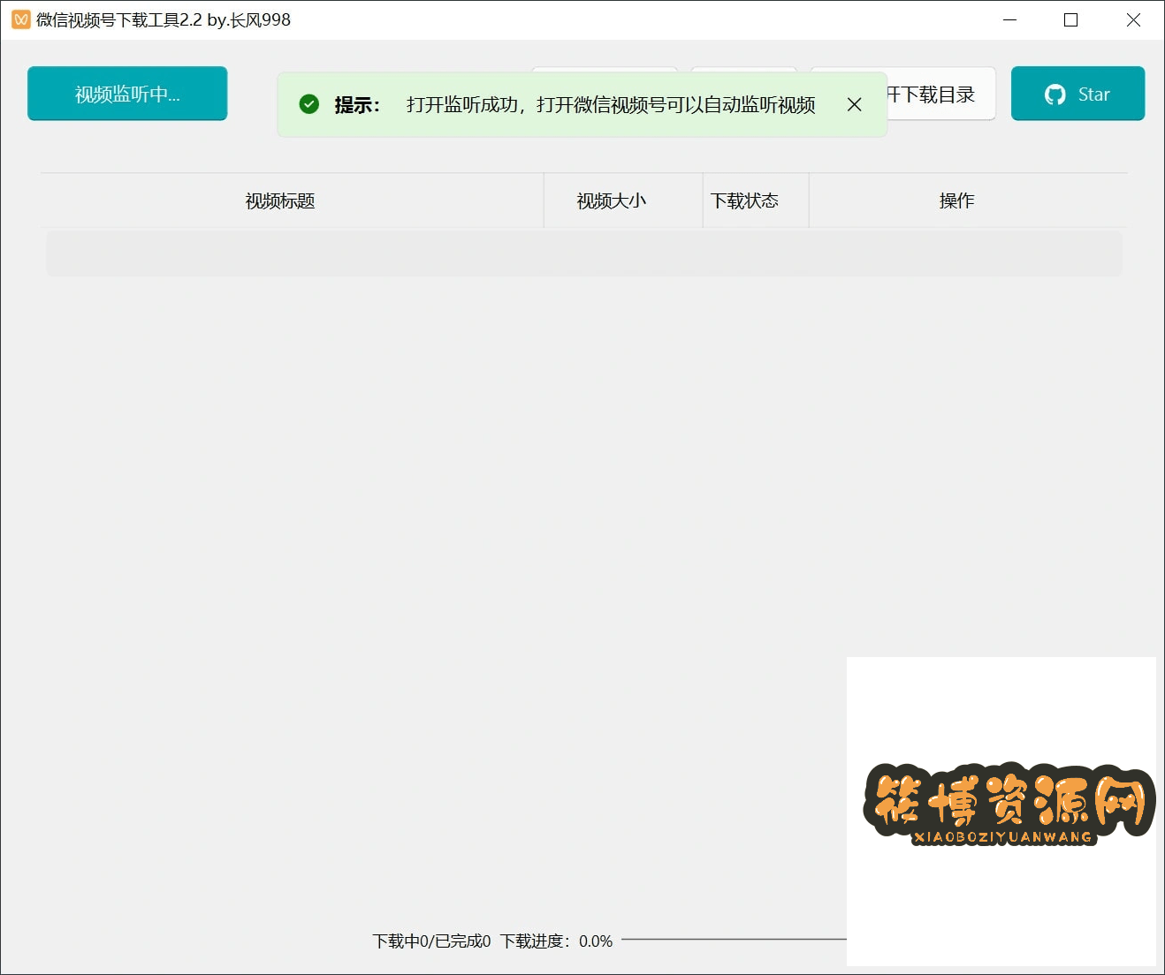Click the notification message 打开监听成功
Viewport: 1165px width, 975px height.
(611, 105)
